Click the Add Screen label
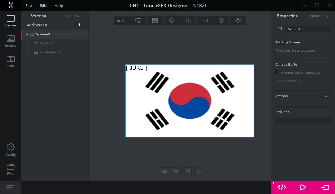The image size is (335, 194). 37,25
